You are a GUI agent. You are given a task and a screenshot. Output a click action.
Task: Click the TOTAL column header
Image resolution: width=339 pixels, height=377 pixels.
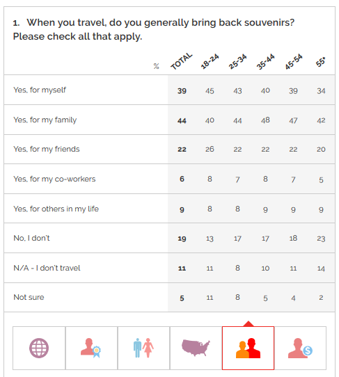182,61
